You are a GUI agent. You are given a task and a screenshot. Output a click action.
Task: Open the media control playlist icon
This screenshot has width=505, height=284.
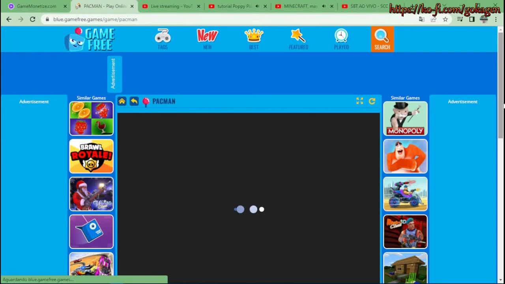tap(460, 19)
